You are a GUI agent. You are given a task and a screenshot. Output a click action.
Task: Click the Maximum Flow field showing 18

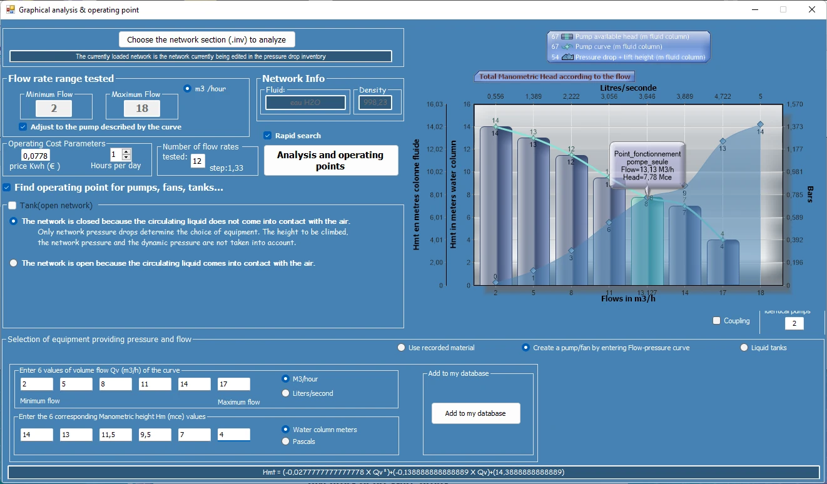142,109
